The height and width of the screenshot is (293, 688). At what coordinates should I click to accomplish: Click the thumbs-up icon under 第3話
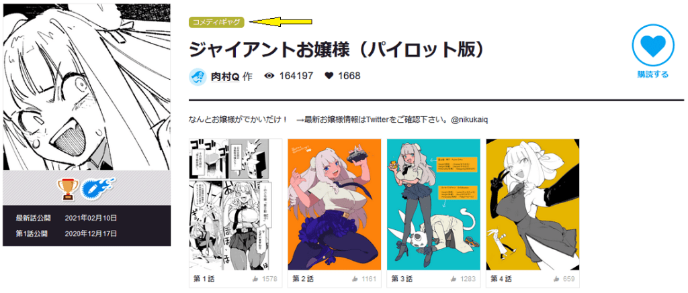coord(454,278)
